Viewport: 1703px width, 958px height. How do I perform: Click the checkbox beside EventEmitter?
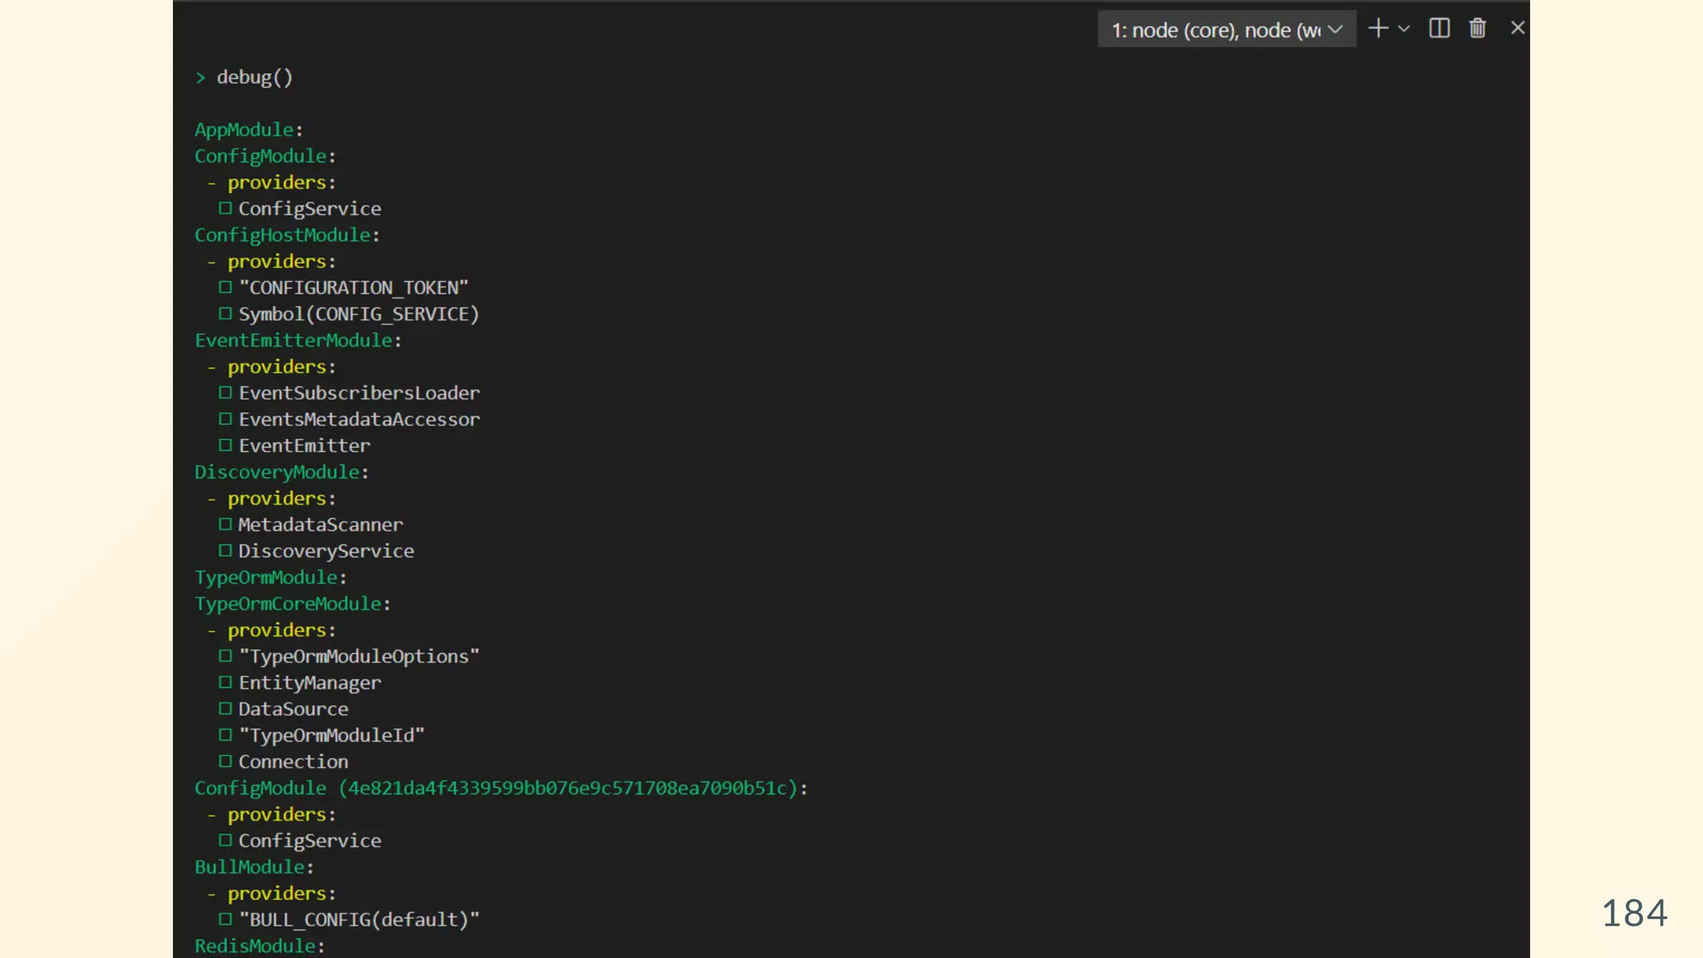[225, 446]
